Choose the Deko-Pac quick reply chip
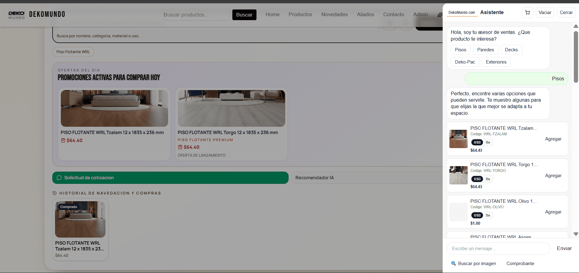 (465, 62)
